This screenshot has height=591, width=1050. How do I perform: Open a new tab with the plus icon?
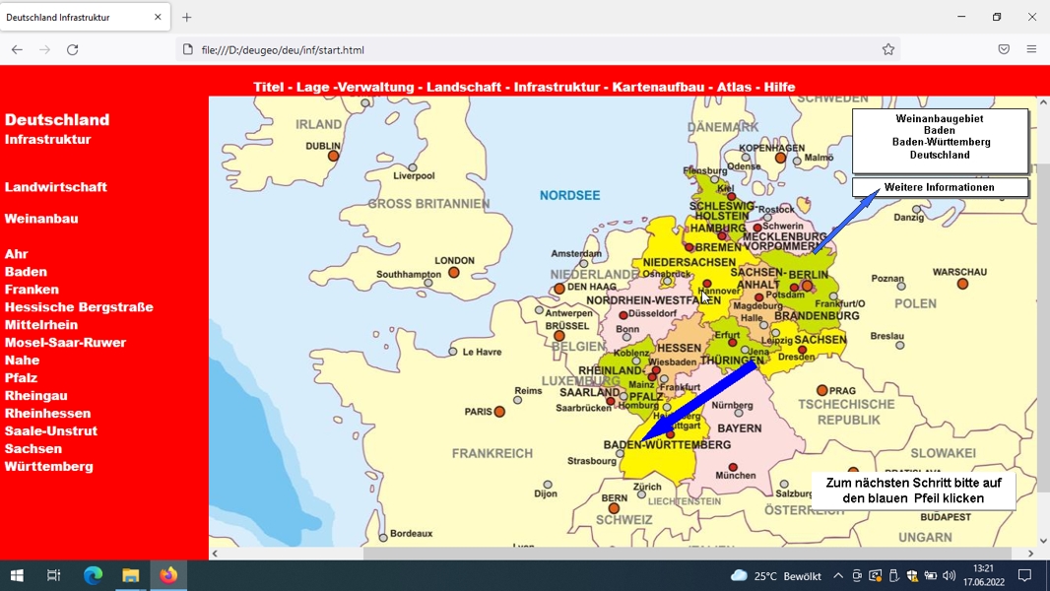[187, 18]
